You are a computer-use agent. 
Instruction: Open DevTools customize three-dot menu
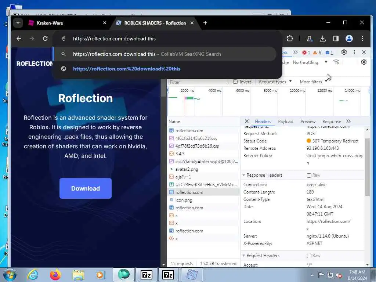coord(354,52)
